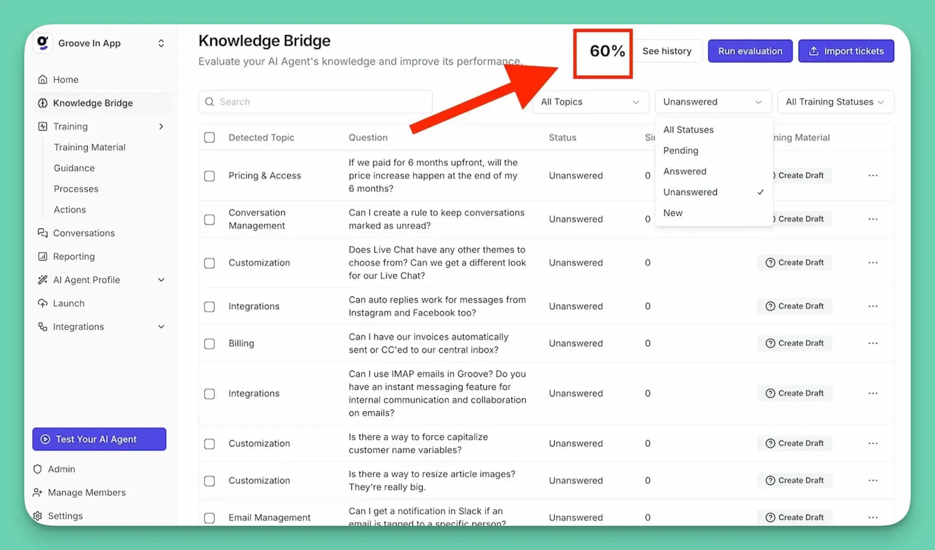Select Answered from the status menu

click(685, 171)
